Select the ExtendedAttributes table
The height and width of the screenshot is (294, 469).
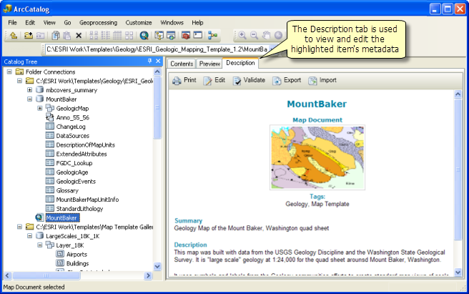click(82, 154)
